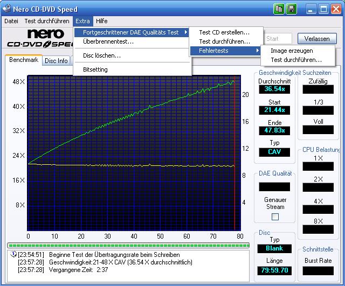The width and height of the screenshot is (345, 286).
Task: Click the copy-to-clipboard icon in title bar
Action: 279,9
